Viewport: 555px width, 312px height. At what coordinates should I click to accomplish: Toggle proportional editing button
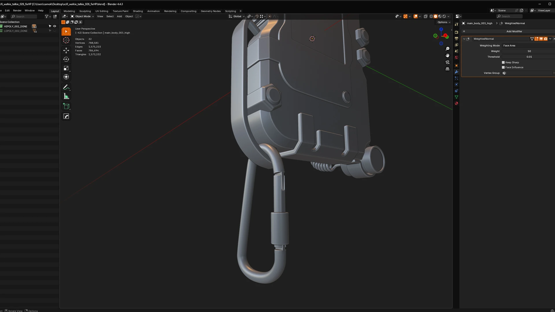(270, 16)
